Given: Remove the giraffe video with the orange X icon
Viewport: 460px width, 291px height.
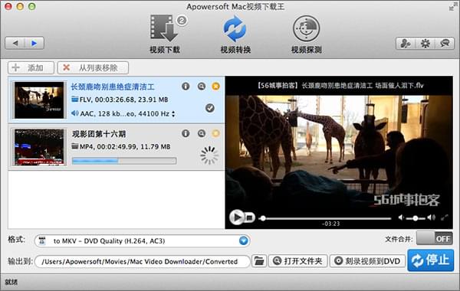Looking at the screenshot, I should 215,87.
